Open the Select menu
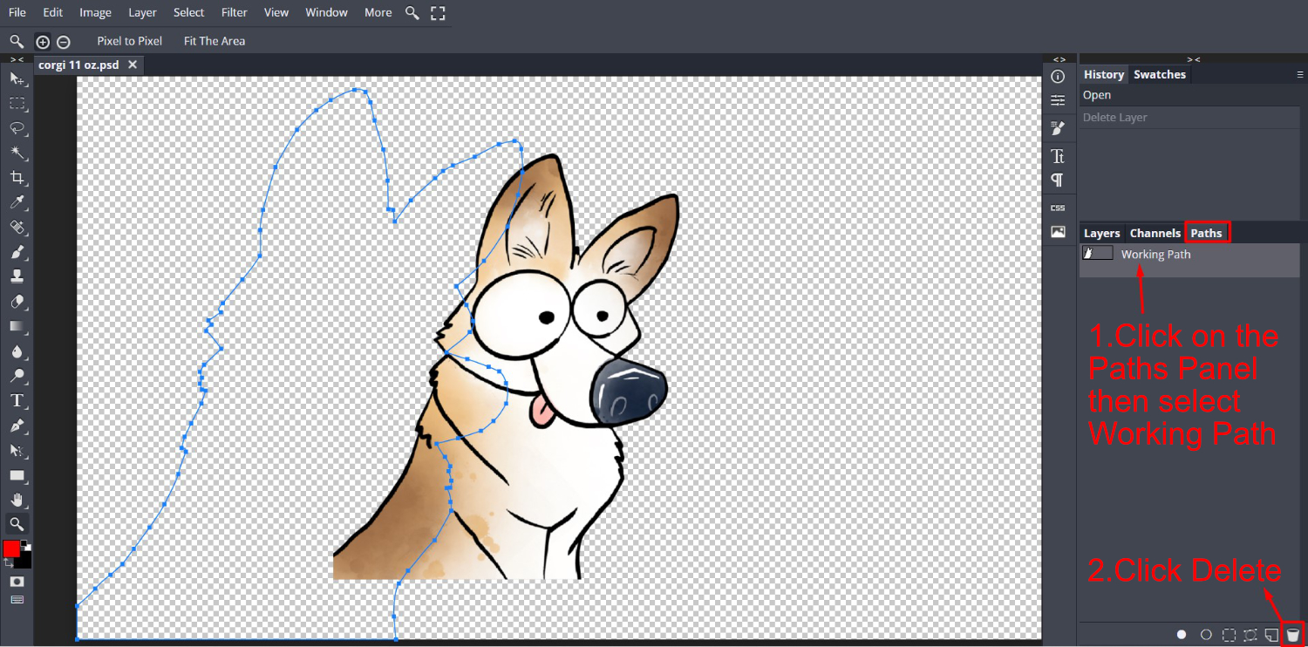 [x=188, y=13]
